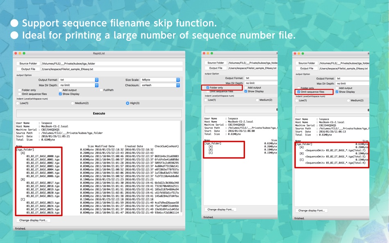Open Output Format dropdown in large RapidList window
This screenshot has width=389, height=243.
(x=79, y=80)
